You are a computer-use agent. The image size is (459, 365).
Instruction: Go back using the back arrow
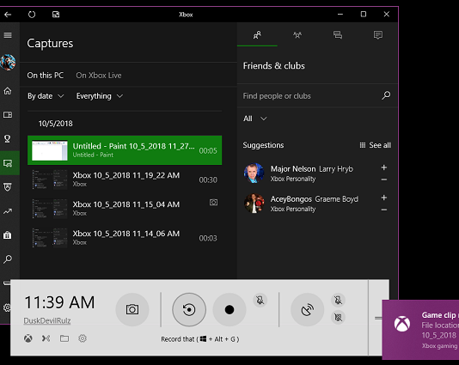tap(8, 15)
